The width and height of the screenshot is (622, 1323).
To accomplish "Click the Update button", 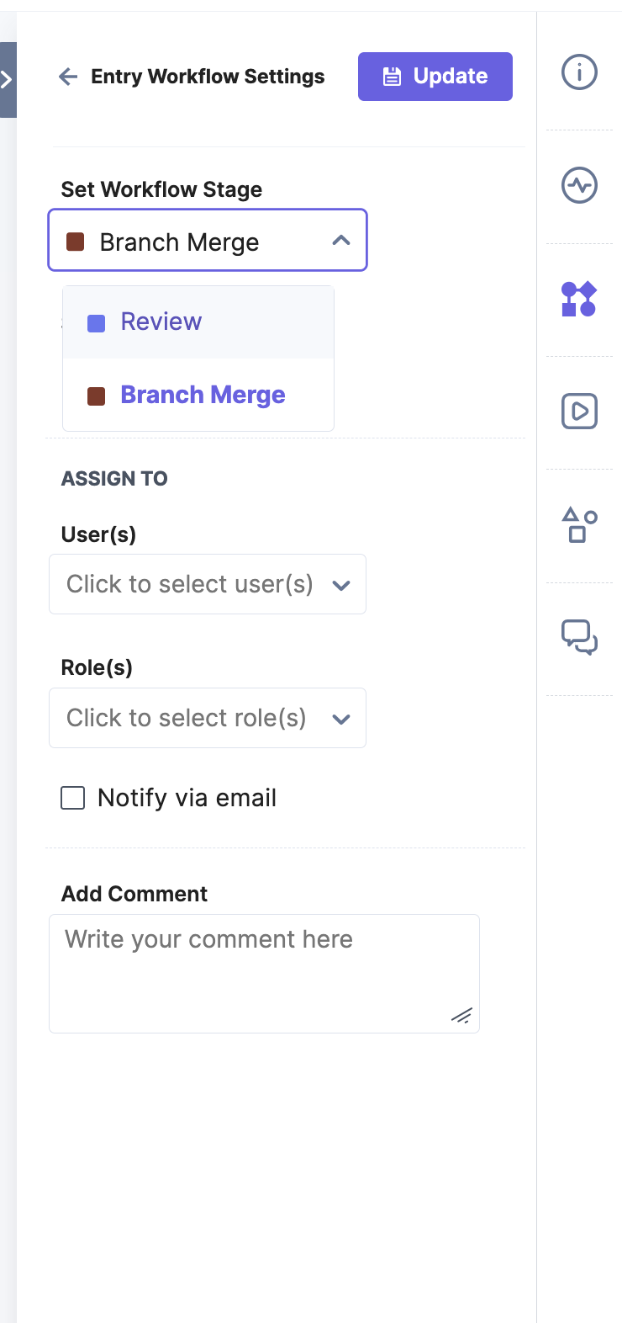I will (435, 77).
